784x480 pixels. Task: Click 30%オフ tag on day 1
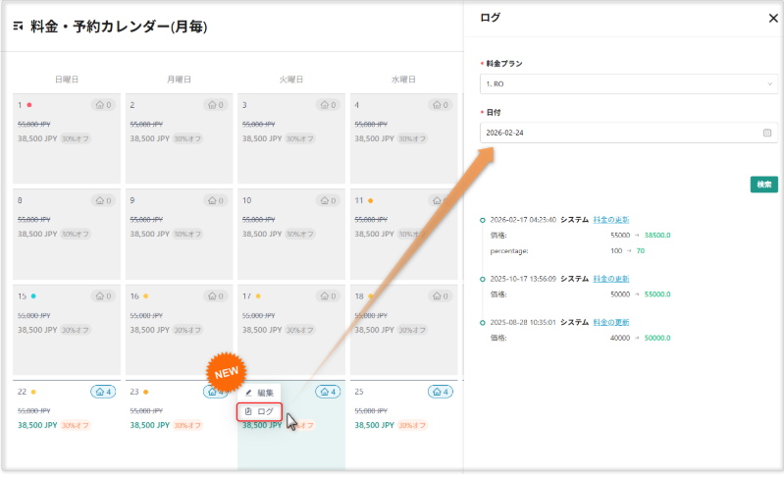click(x=75, y=138)
